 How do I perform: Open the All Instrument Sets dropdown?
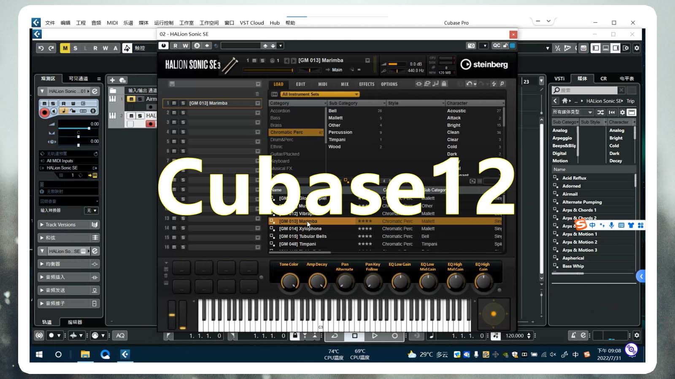tap(320, 94)
